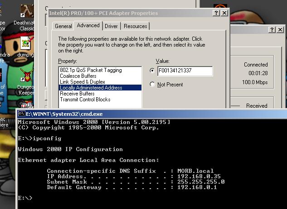287x209 pixels.
Task: Click the Received label in status window
Action: [257, 105]
